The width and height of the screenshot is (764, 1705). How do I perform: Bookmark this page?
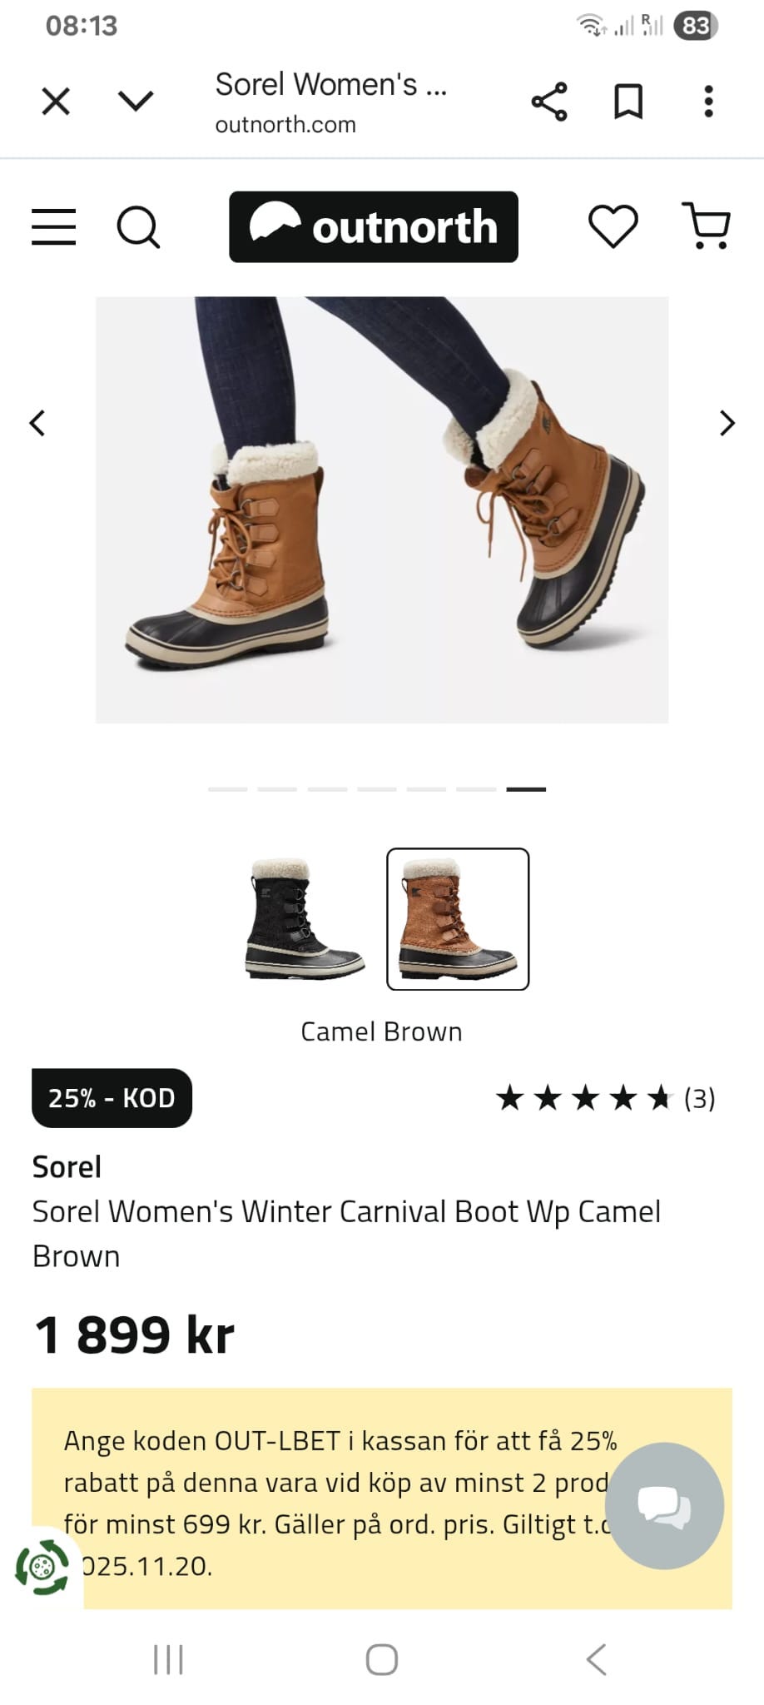(628, 102)
